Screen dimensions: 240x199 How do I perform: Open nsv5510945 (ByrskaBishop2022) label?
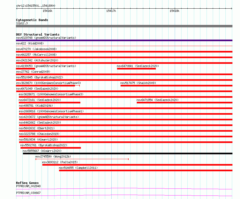coord(40,77)
